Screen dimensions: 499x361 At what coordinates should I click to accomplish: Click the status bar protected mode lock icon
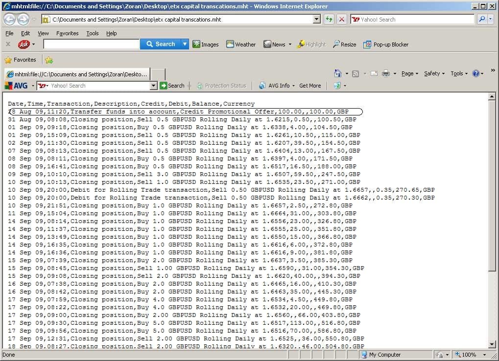[440, 355]
